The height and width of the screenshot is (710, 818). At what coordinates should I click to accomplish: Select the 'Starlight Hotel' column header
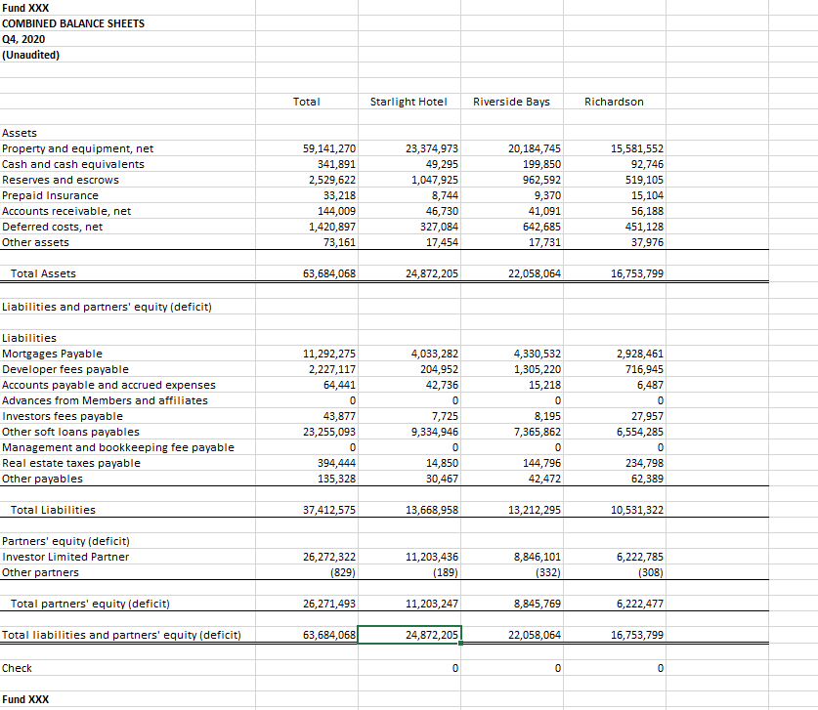click(x=409, y=102)
